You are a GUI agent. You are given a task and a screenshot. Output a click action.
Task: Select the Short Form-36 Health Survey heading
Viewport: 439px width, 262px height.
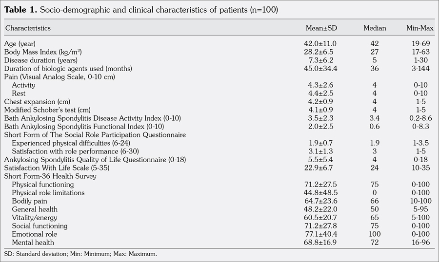pyautogui.click(x=50, y=176)
